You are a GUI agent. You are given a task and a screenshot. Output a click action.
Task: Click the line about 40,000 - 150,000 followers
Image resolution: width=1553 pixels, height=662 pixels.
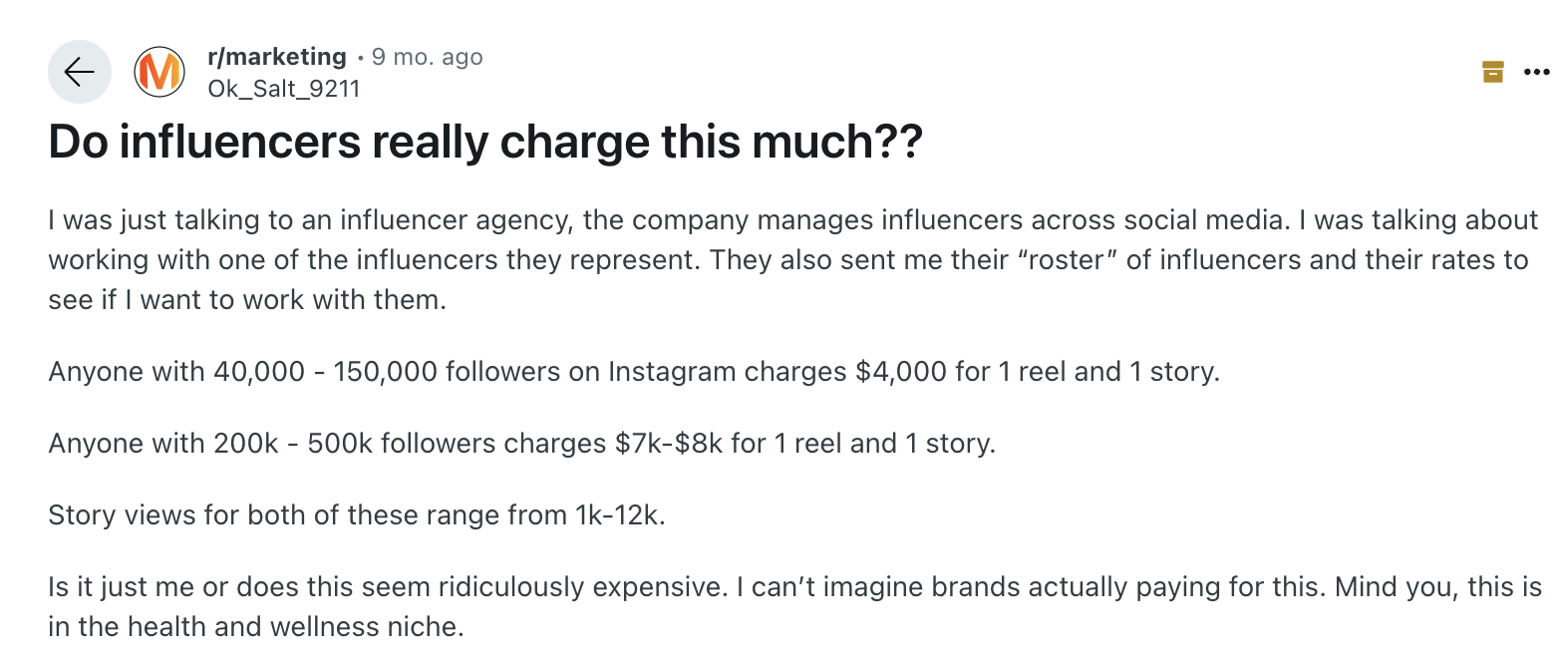(x=633, y=372)
